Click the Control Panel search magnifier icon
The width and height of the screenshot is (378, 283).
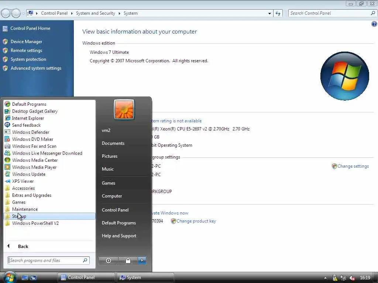373,13
